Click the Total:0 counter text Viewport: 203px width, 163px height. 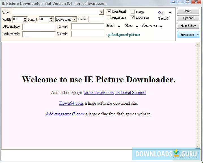[x=163, y=19]
